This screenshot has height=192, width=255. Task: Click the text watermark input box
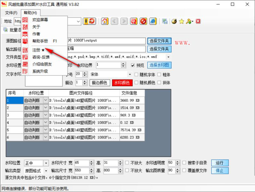pyautogui.click(x=44, y=81)
